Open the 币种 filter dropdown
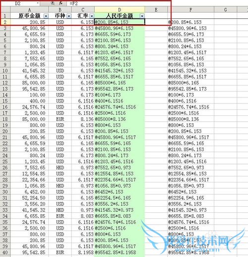This screenshot has height=257, width=248. tap(69, 16)
